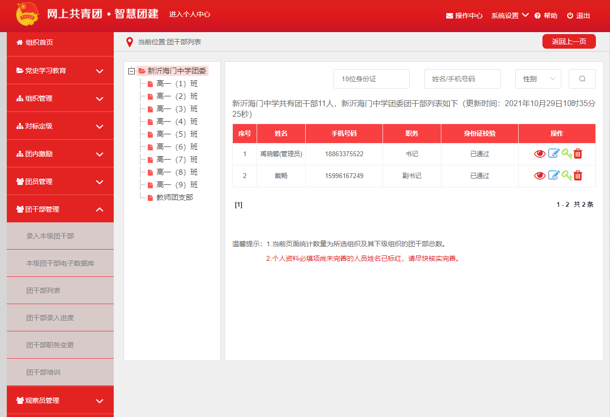Select 高一（3）班 in the tree
This screenshot has height=417, width=610.
pyautogui.click(x=176, y=109)
